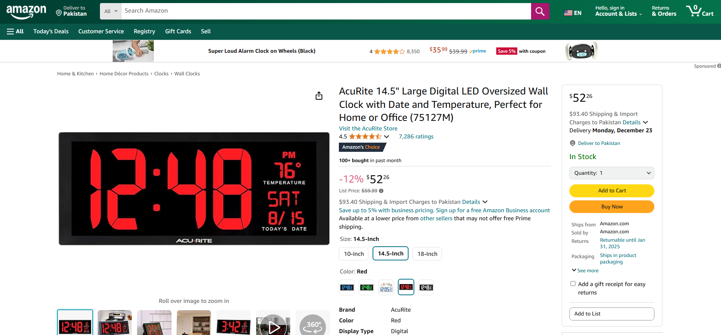
Task: Click the sponsored alarm clock robot image
Action: point(581,51)
